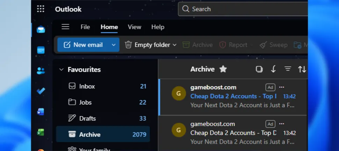Open the Calendar app in left rail
This screenshot has width=339, height=151.
pos(41,50)
